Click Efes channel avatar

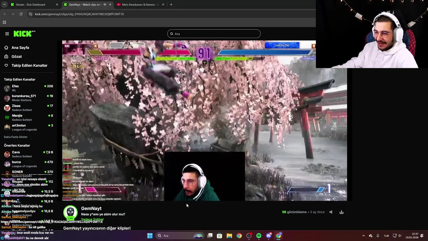[7, 88]
